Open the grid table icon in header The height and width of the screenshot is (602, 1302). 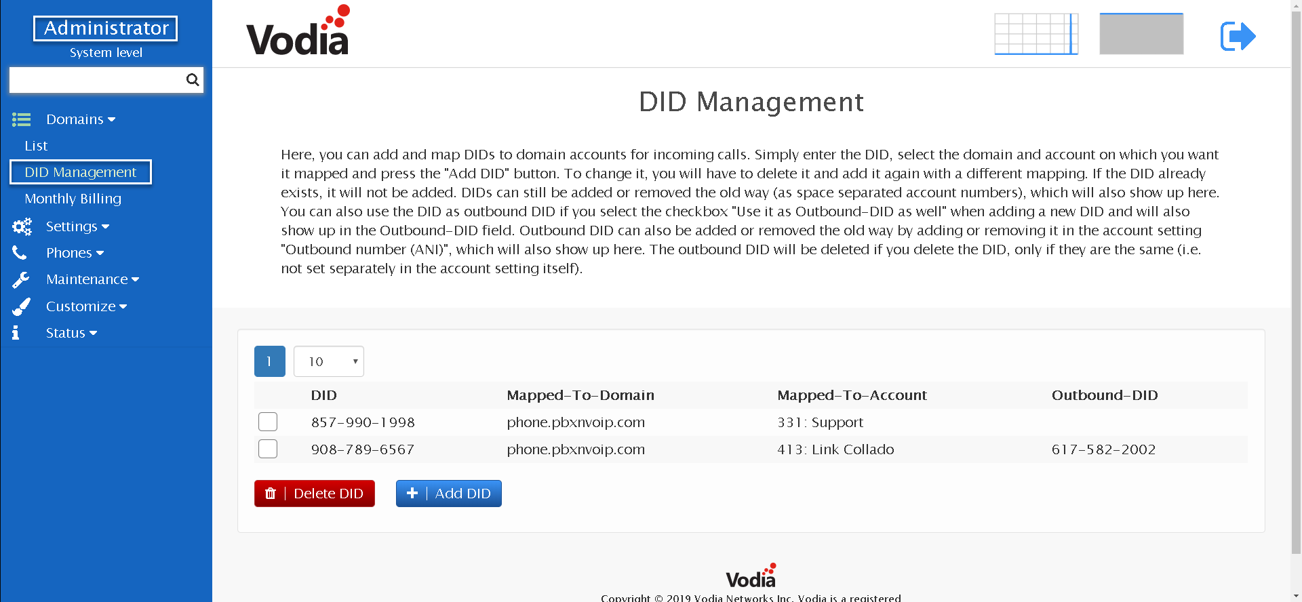[x=1036, y=34]
